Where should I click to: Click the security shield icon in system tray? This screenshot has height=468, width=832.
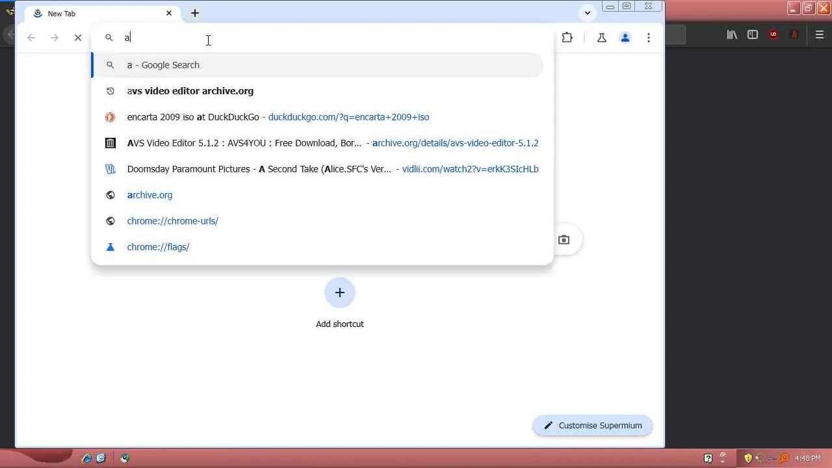[748, 458]
